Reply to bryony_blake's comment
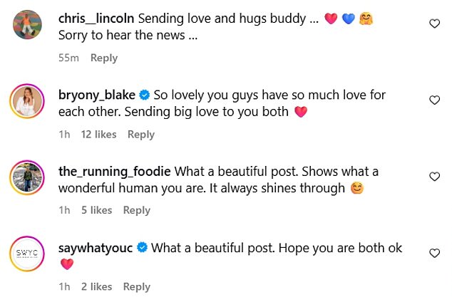452x297 pixels. coord(141,135)
